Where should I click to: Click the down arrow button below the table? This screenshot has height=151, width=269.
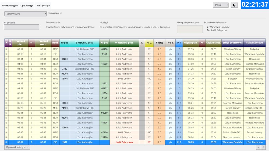(x=259, y=147)
